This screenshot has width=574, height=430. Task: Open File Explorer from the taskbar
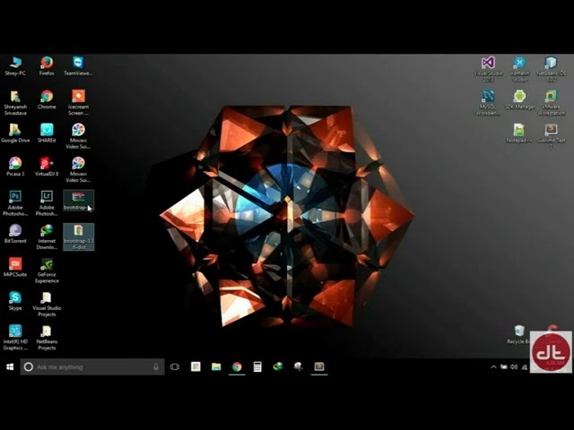point(216,366)
